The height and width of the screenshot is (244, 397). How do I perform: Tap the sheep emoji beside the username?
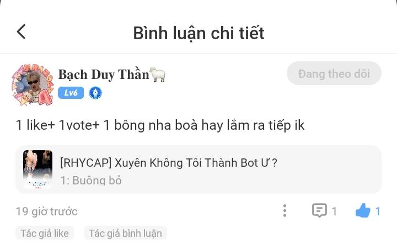click(158, 75)
